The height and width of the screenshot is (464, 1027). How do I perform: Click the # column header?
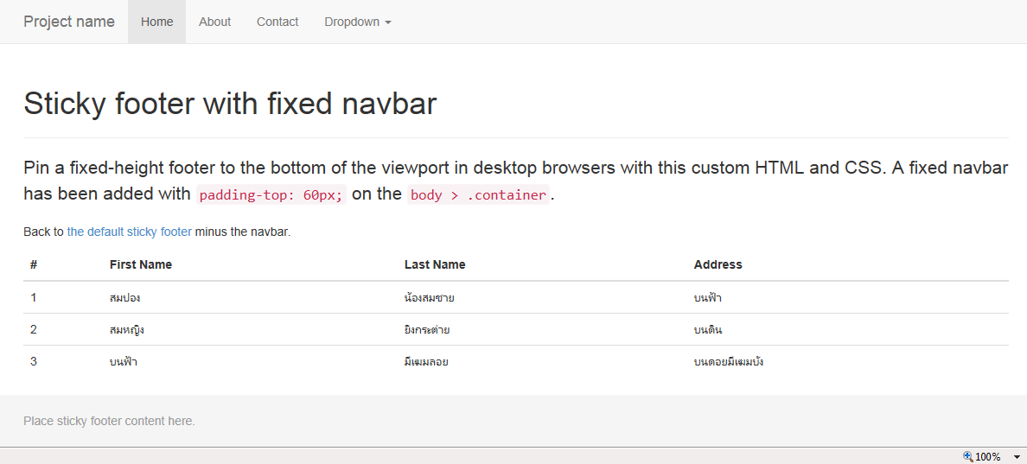pyautogui.click(x=34, y=264)
